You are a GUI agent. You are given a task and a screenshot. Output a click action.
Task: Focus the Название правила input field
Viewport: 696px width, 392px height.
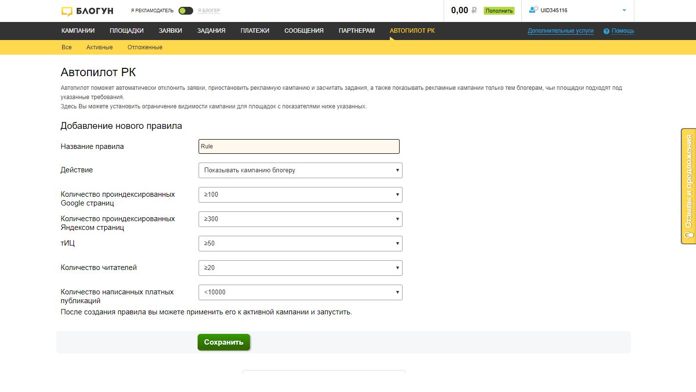click(x=299, y=146)
